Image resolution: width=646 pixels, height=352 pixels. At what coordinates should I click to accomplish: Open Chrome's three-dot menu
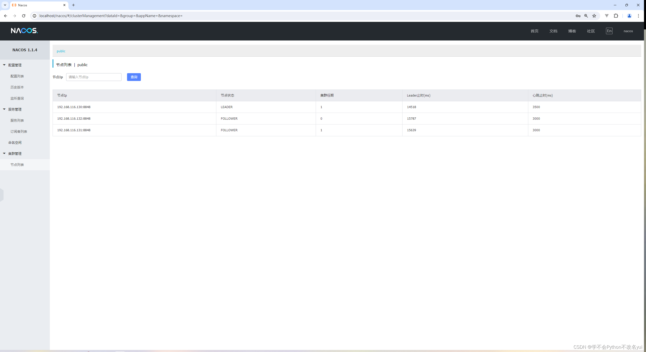pos(638,16)
